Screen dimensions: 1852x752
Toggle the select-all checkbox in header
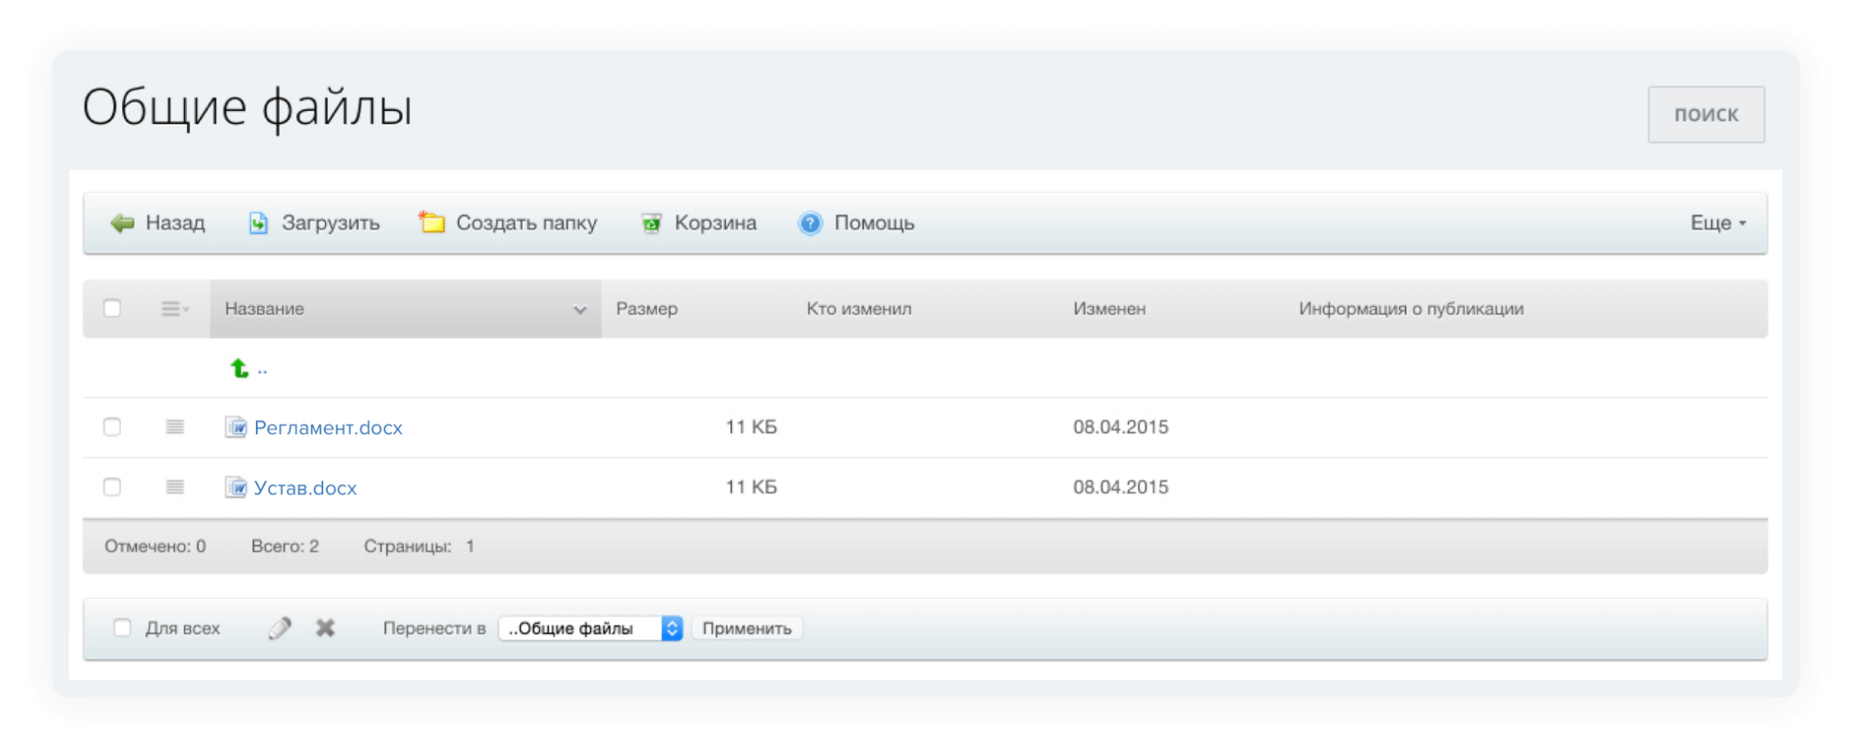(112, 308)
